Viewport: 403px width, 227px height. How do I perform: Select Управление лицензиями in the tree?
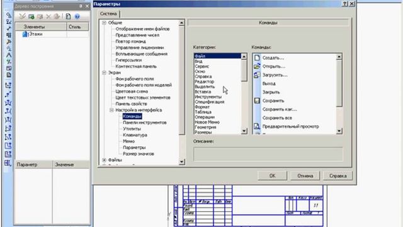(140, 48)
